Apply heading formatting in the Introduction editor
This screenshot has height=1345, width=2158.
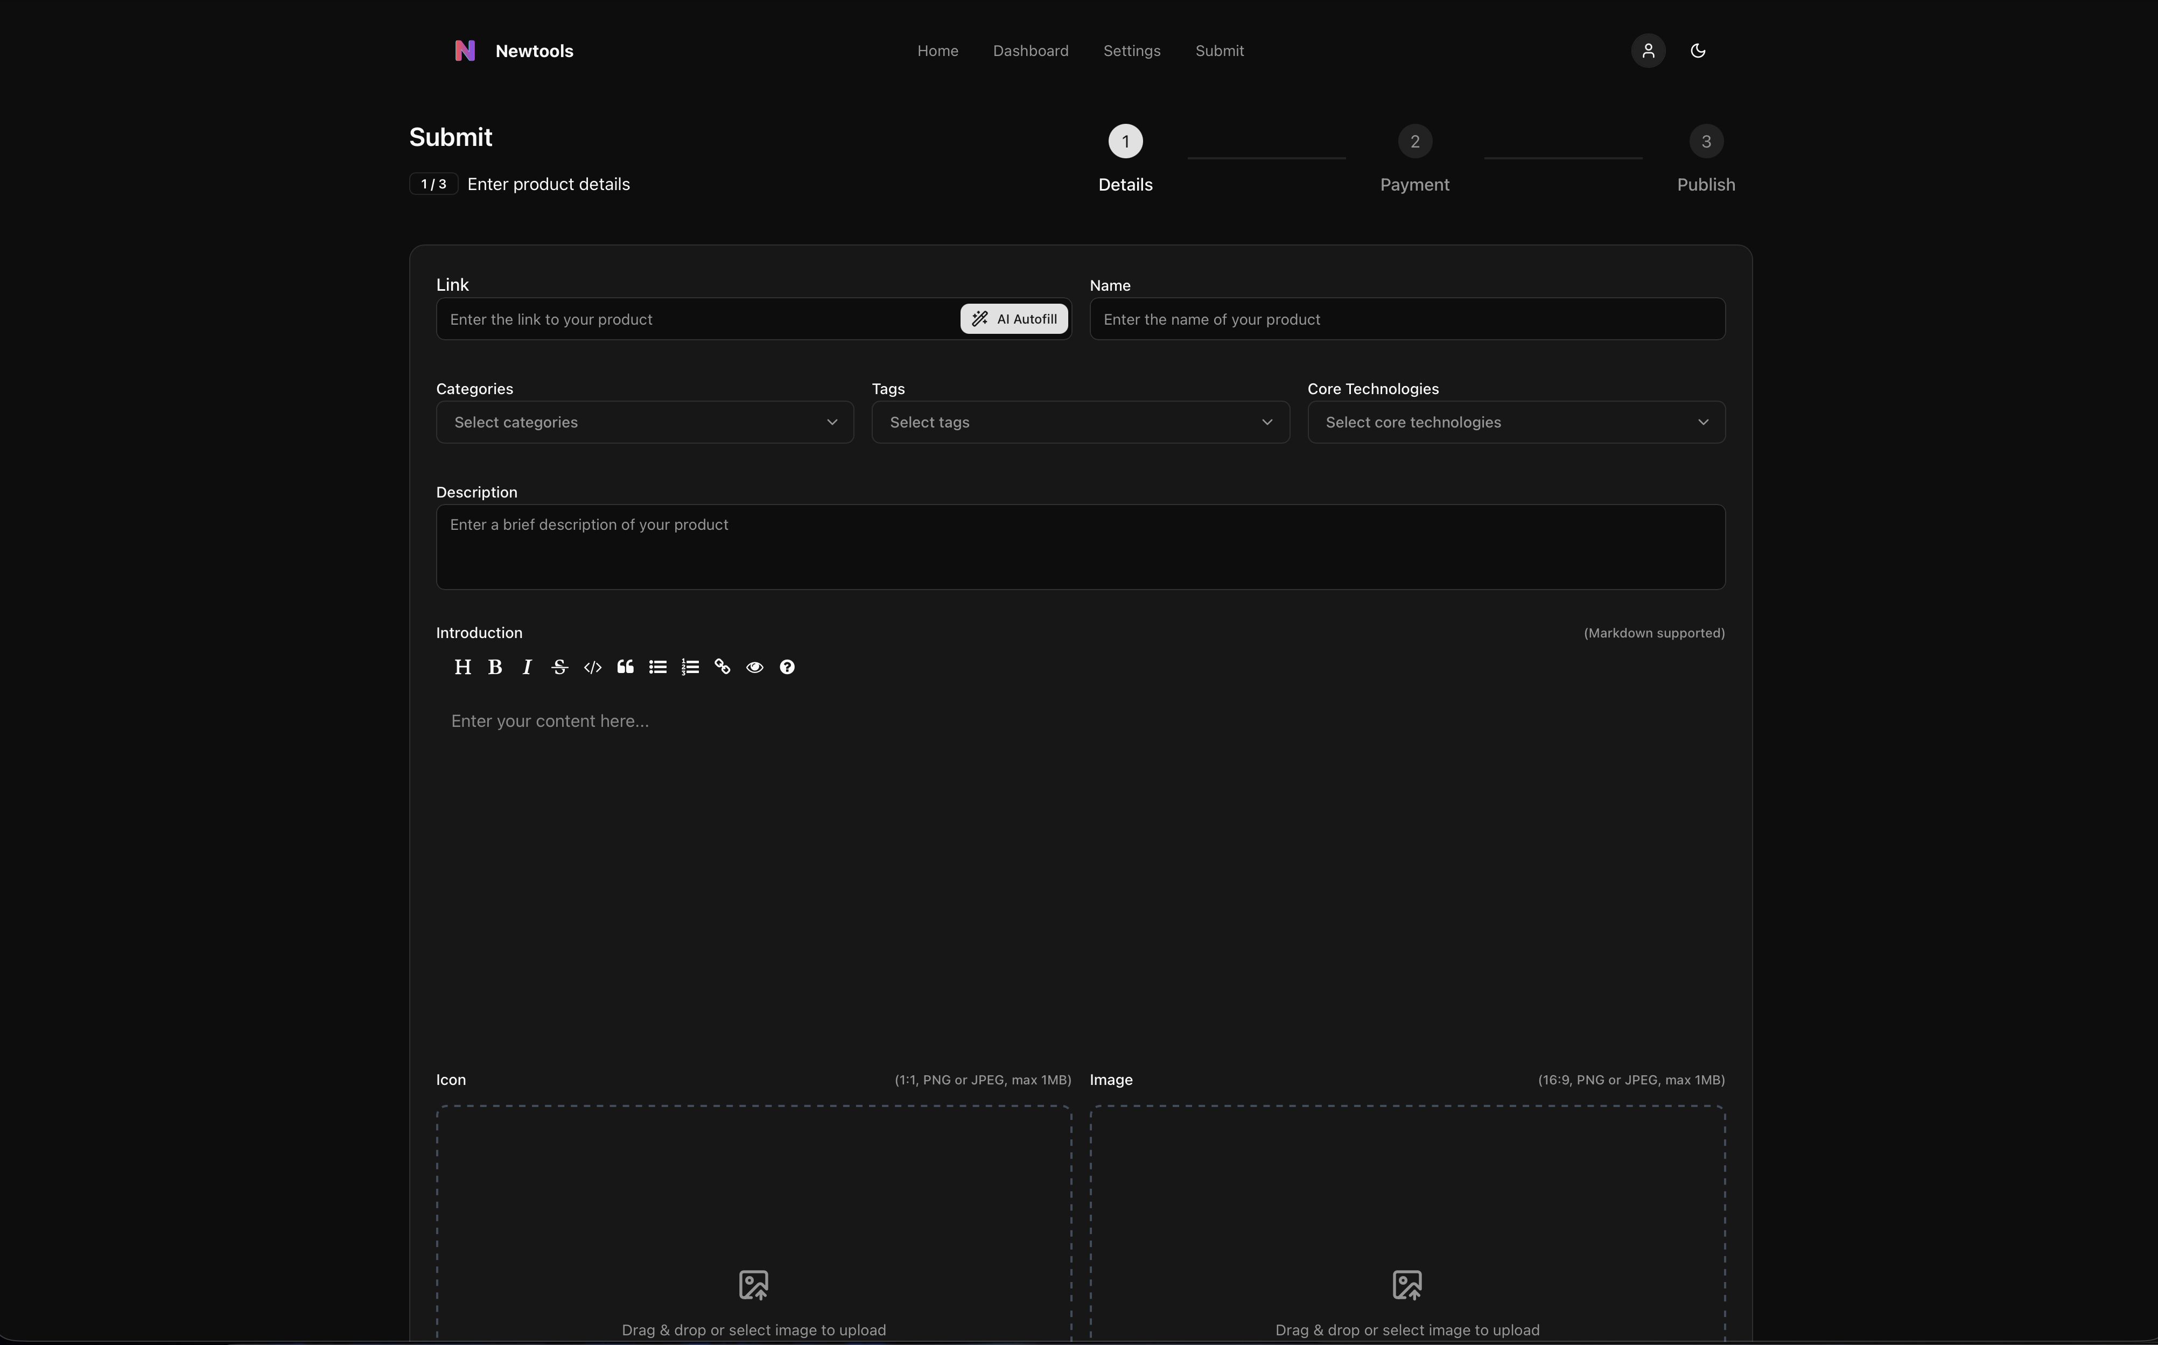click(463, 666)
